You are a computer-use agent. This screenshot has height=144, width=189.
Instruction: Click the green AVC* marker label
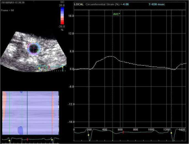pyautogui.click(x=116, y=14)
